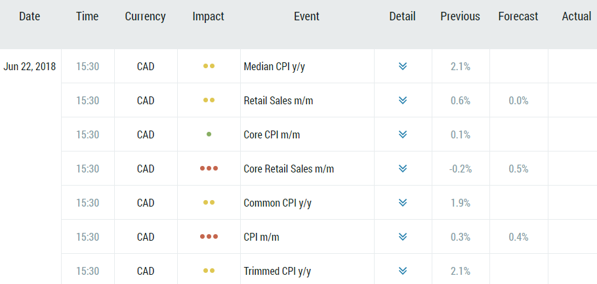Select the Date column header
The width and height of the screenshot is (597, 284).
tap(30, 16)
